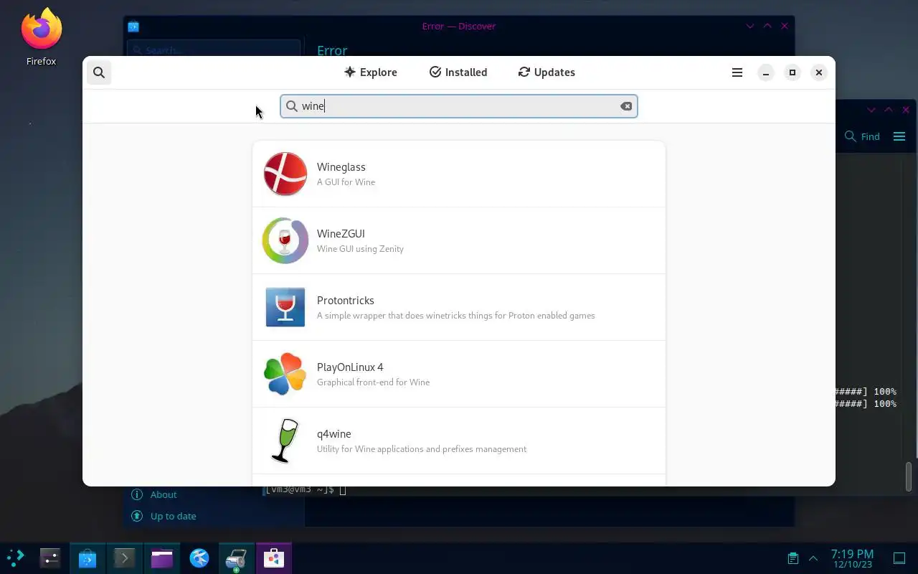Open the Protontricks result

[x=459, y=307]
